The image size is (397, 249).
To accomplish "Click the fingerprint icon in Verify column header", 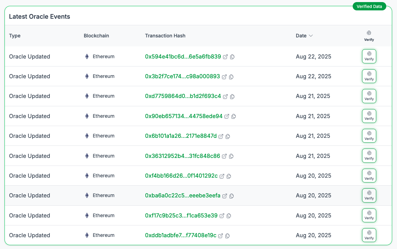I will click(369, 33).
